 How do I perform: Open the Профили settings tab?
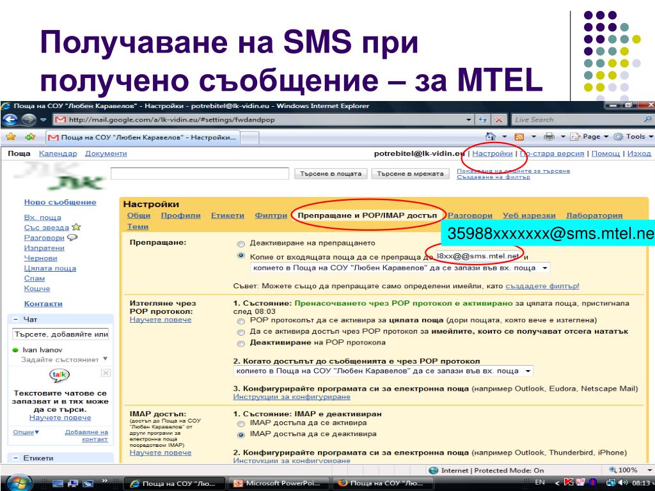pos(180,215)
